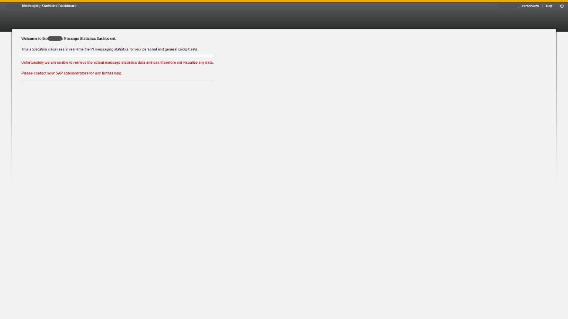Click the words SAP administrators

[72, 73]
